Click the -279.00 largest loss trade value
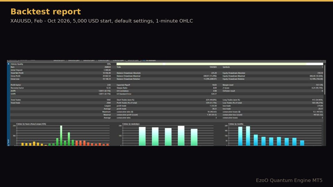333x187 pixels. (x=320, y=106)
